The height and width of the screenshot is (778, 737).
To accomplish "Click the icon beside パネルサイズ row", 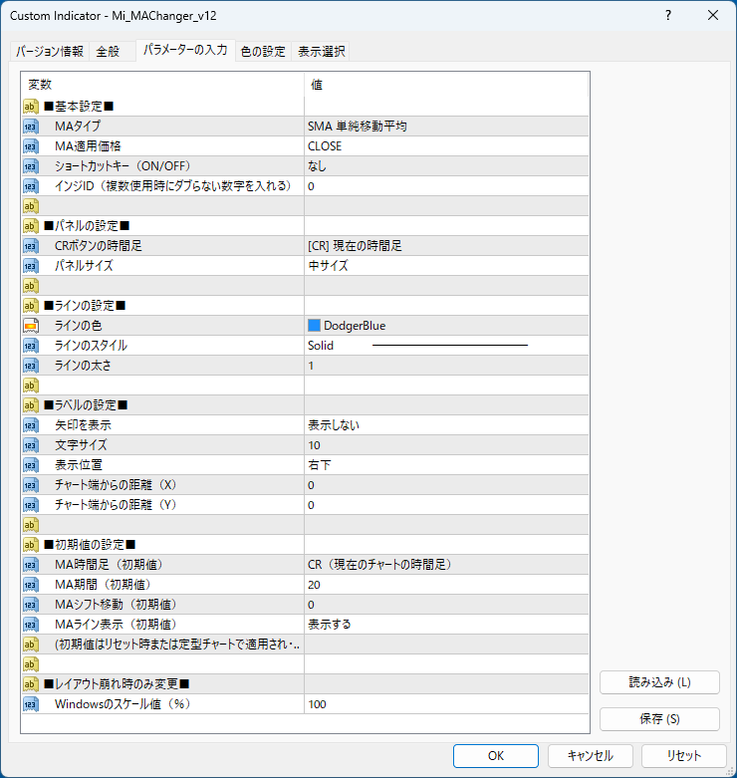I will point(30,266).
